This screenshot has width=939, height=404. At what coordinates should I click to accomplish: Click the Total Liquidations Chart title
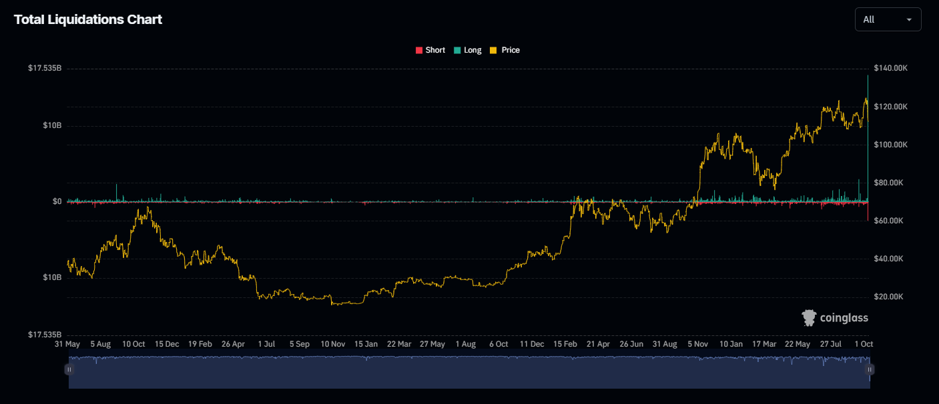[88, 19]
